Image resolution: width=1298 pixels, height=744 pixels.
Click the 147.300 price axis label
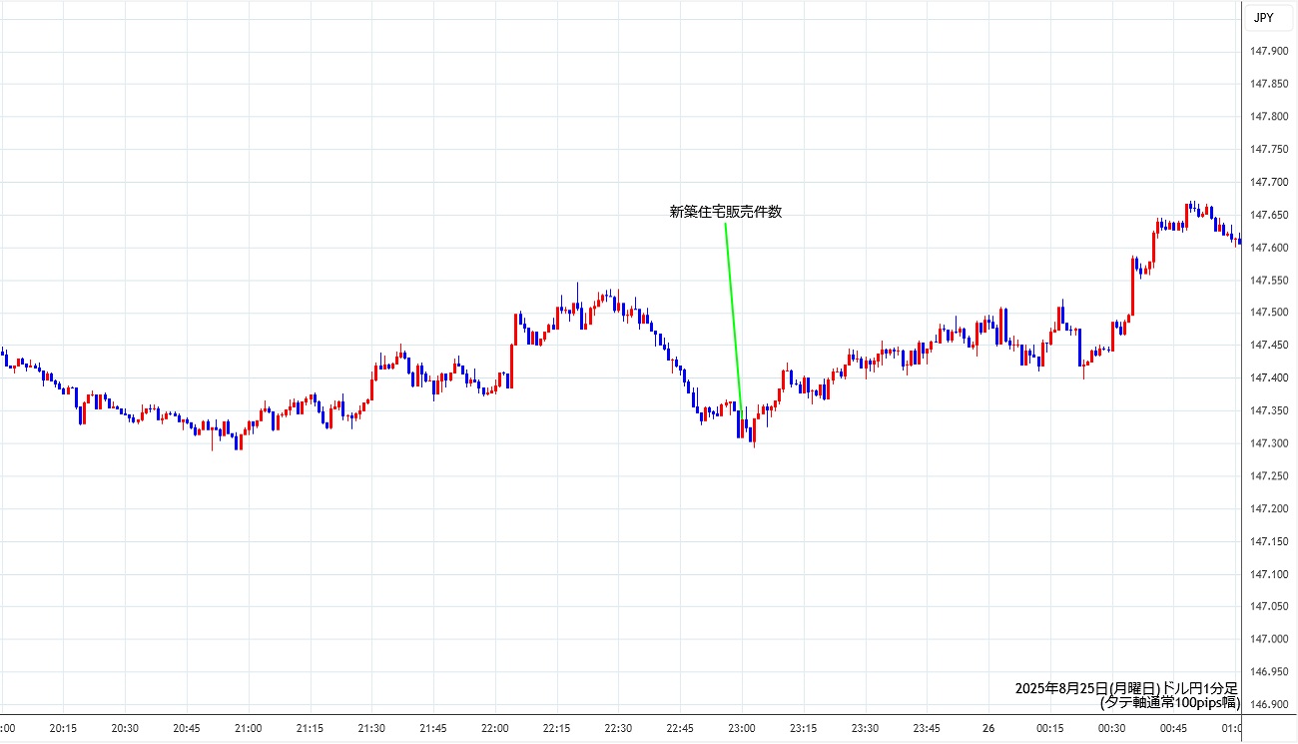[1269, 443]
